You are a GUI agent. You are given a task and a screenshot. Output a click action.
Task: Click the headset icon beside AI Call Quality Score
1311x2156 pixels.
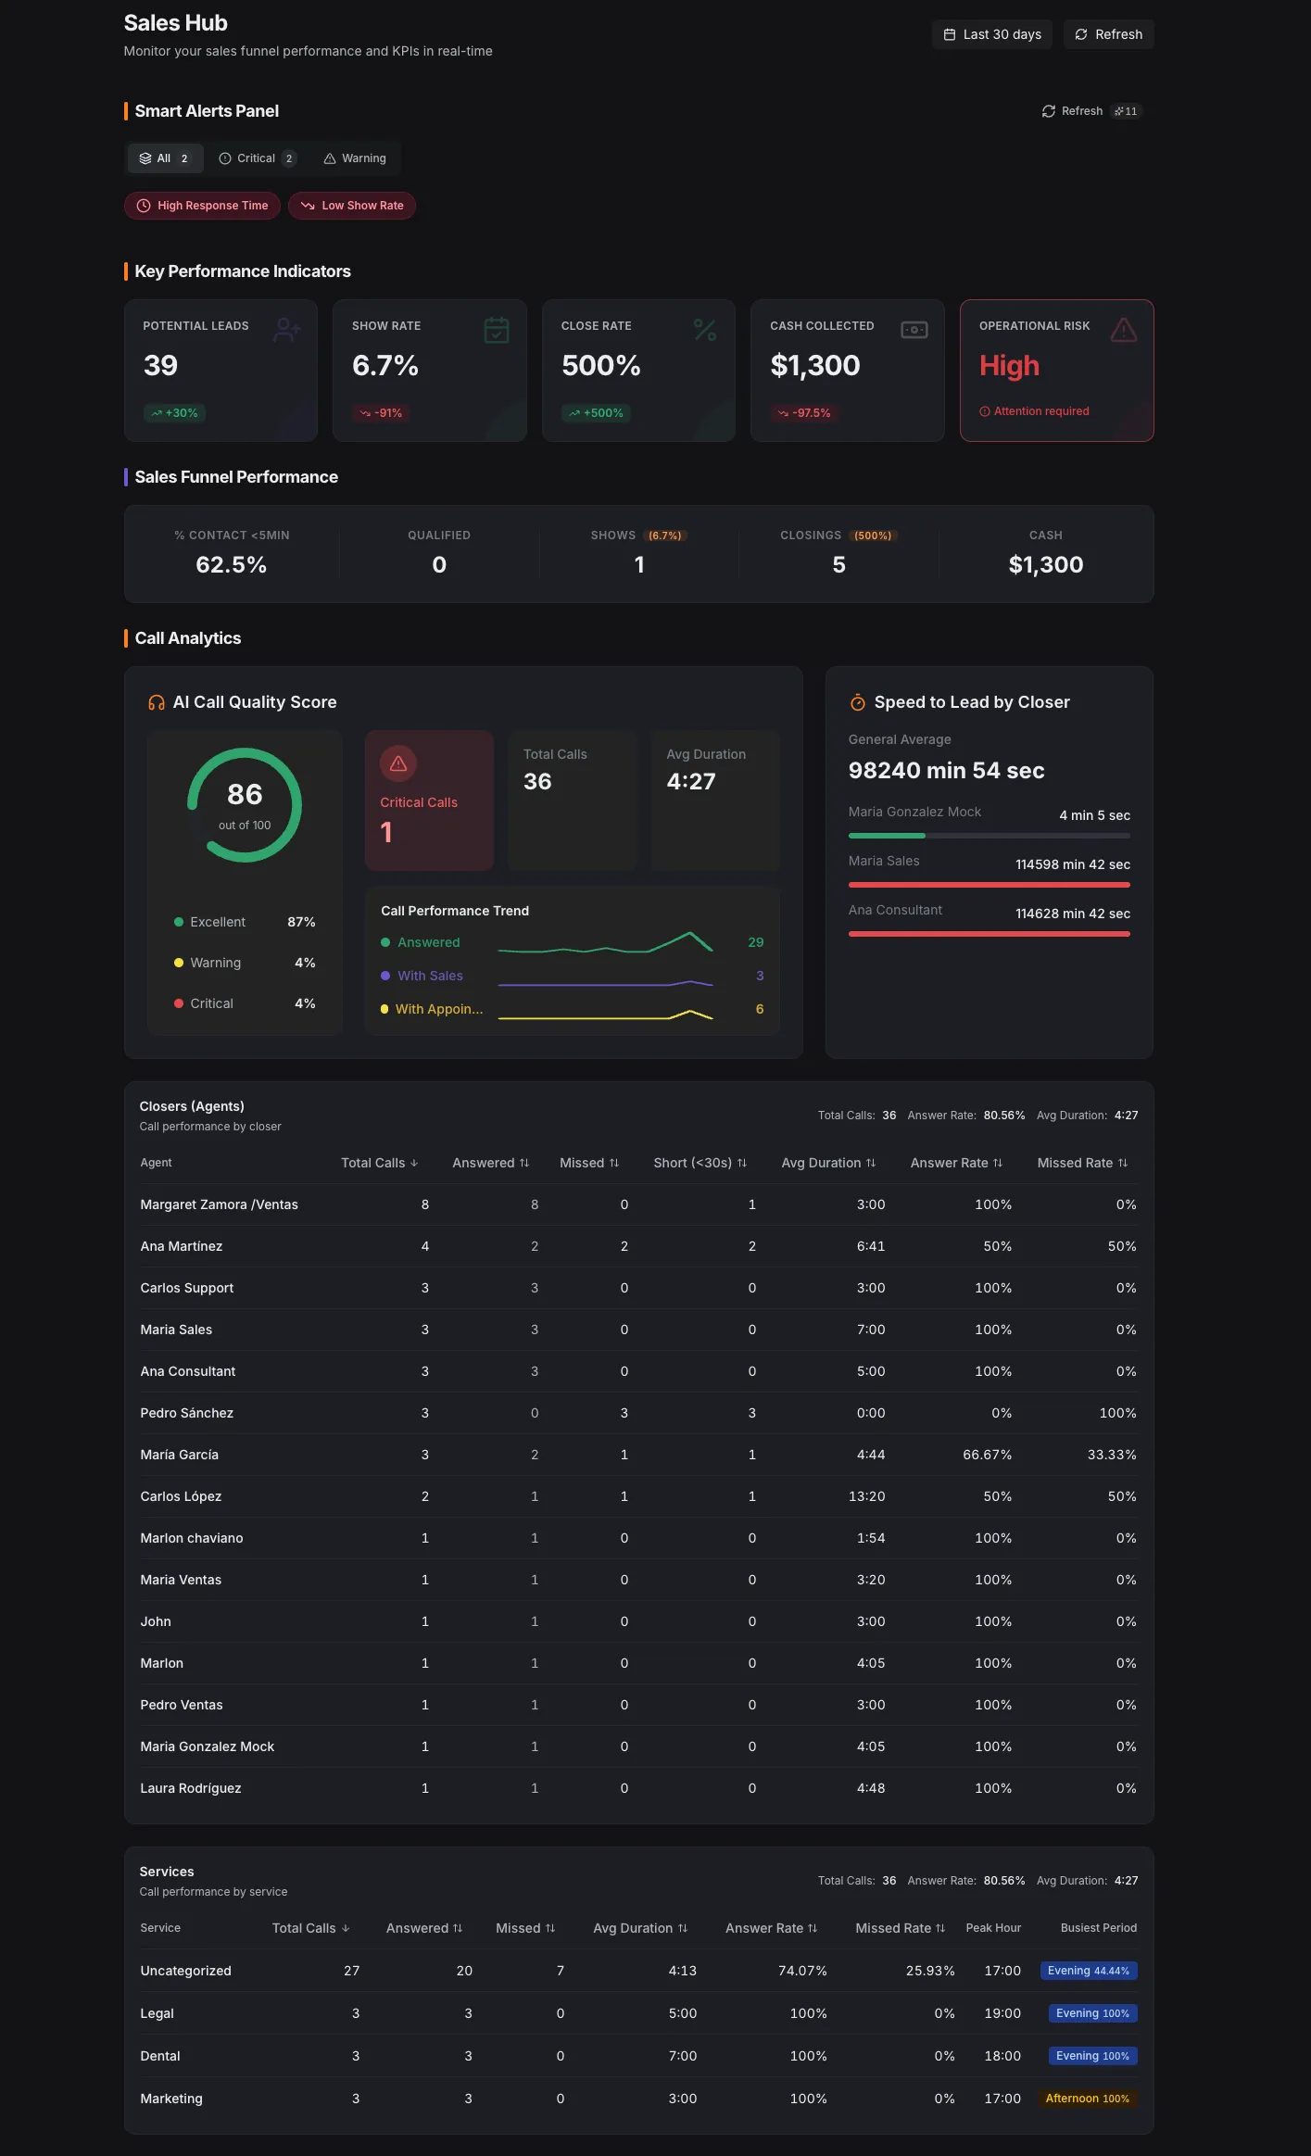(x=157, y=703)
